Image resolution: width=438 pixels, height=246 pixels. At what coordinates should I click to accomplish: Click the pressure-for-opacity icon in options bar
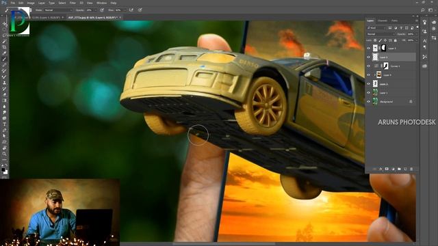[x=102, y=10]
